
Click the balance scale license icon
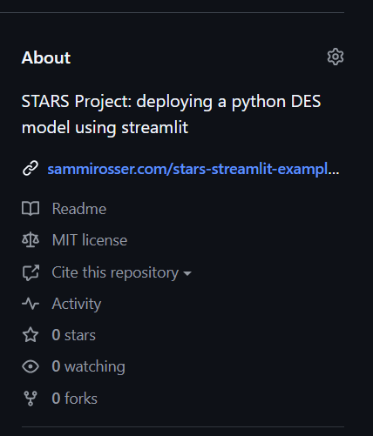coord(31,240)
